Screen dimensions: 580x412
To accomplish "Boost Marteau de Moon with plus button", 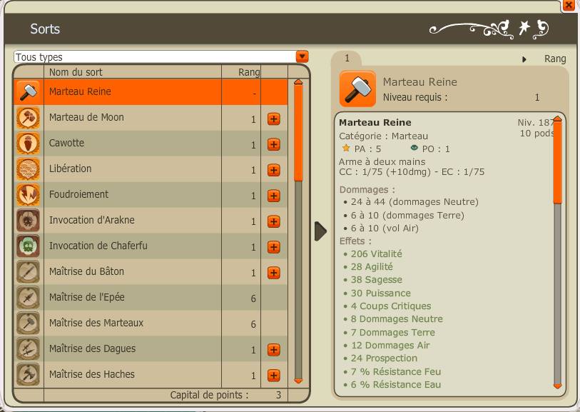I will tap(274, 119).
